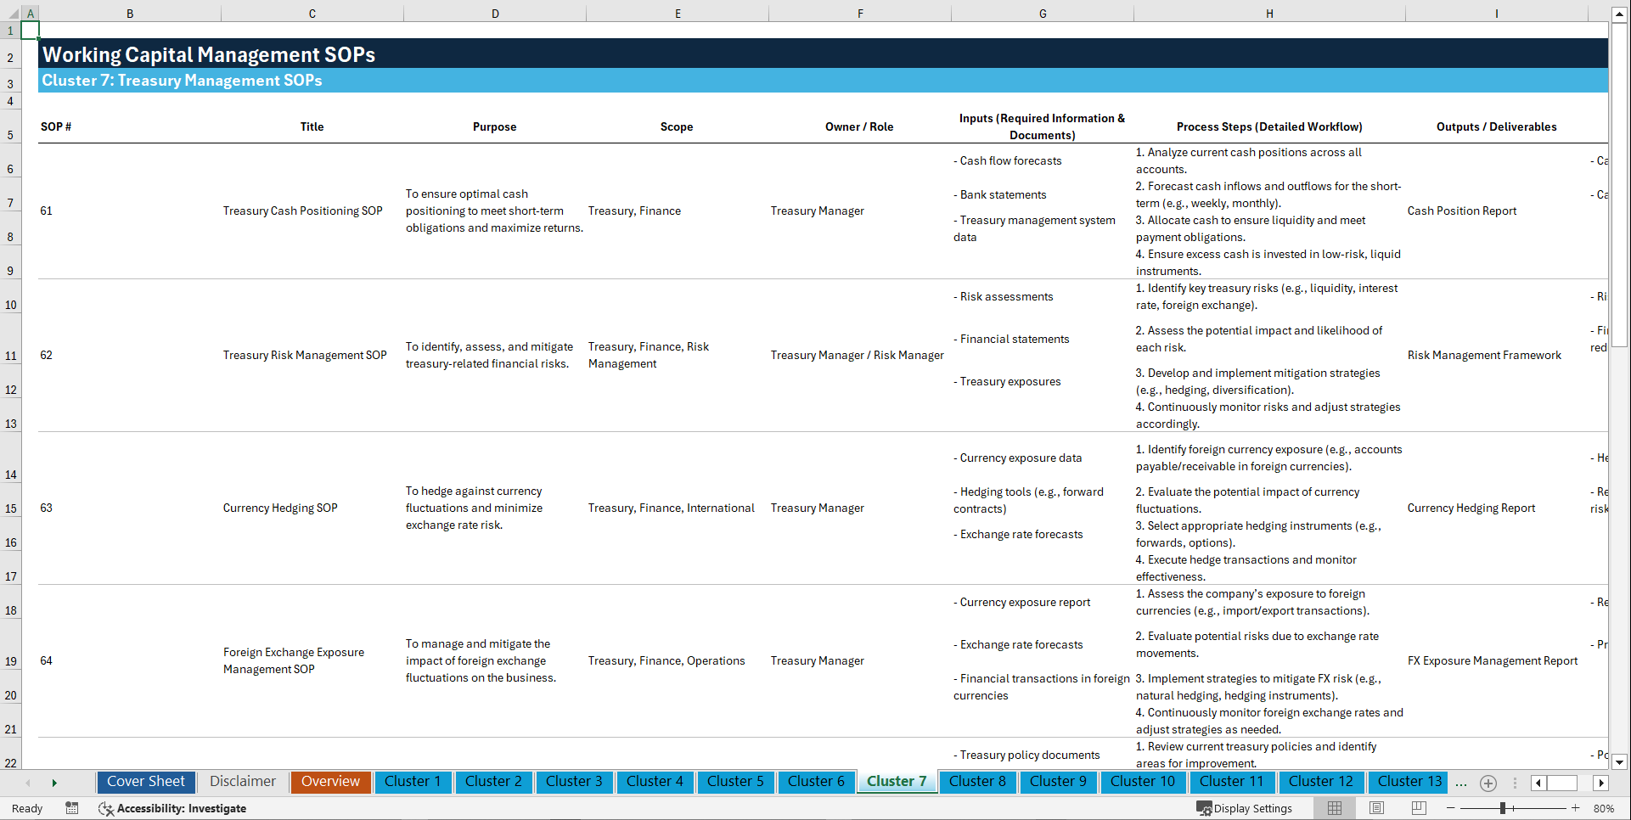Click Zoom Out minus in the status bar
Screen dimensions: 1631x820
(x=1452, y=808)
